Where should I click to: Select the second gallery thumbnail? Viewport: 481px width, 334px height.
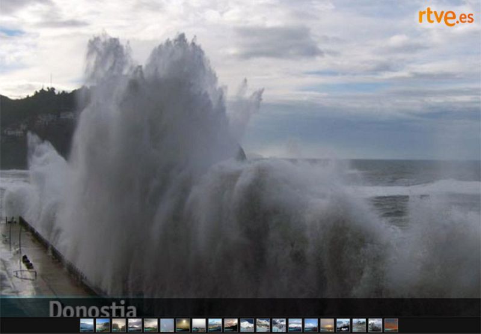103,325
